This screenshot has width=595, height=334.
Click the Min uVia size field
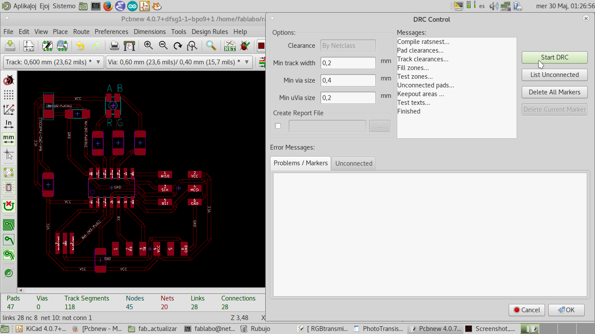pos(348,98)
